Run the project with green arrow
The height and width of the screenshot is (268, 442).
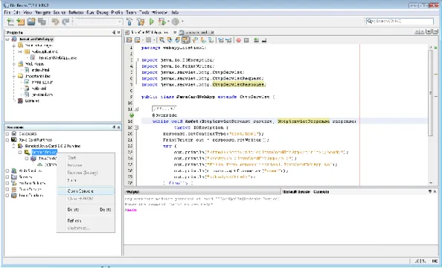pos(152,22)
